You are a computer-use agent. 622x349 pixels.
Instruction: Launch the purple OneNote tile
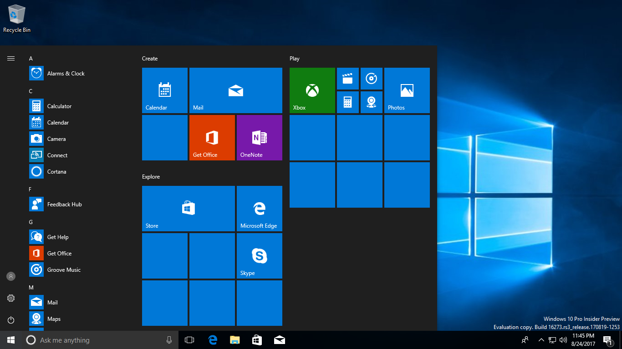click(x=260, y=138)
